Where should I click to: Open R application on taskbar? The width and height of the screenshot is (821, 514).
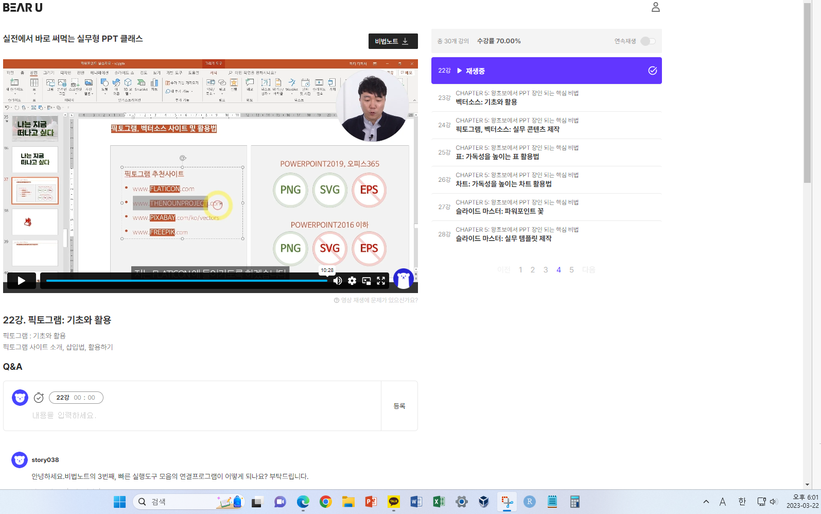(530, 502)
